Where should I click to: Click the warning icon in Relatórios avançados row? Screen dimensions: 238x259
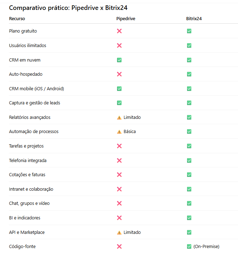pos(119,117)
